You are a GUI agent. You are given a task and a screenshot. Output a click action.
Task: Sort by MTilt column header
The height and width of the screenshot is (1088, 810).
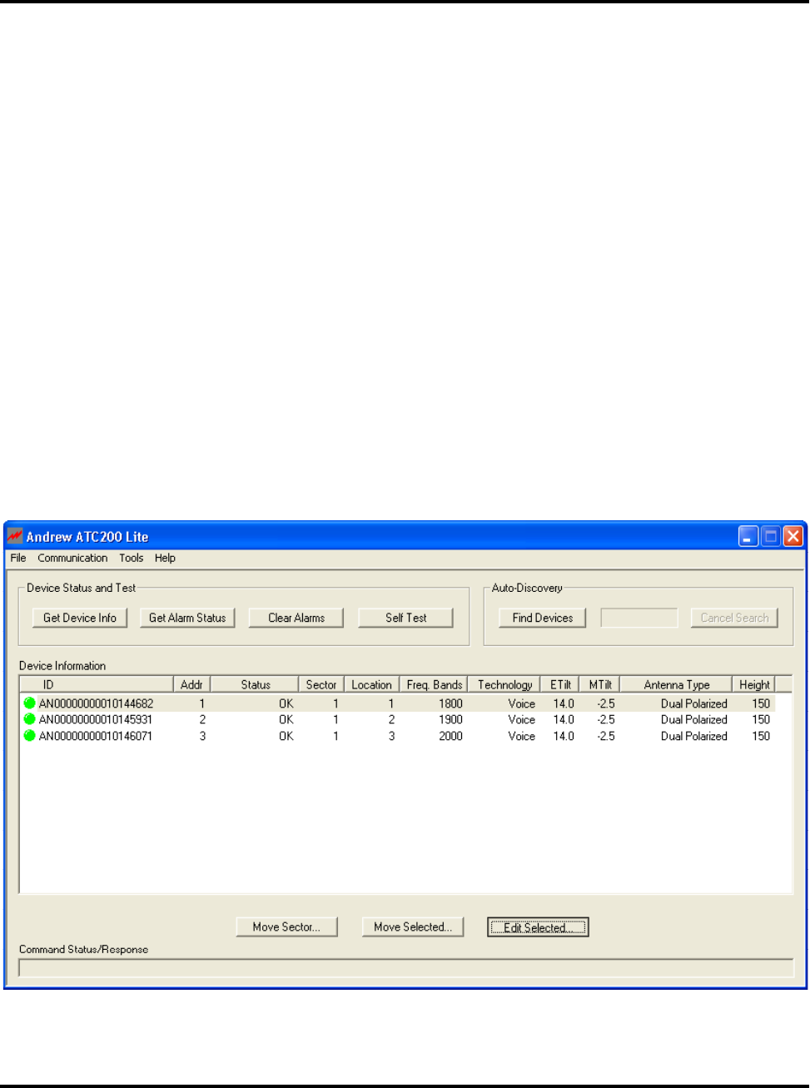pos(600,684)
